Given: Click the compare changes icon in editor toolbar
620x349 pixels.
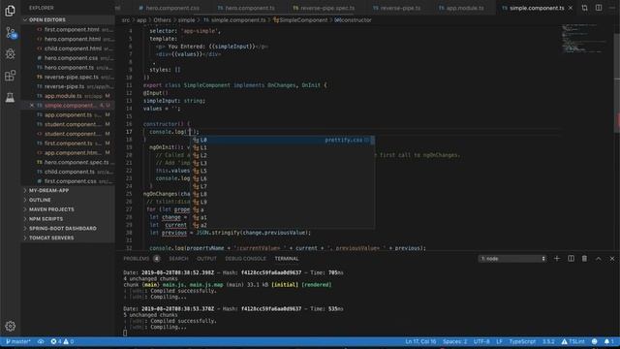Looking at the screenshot, I should click(x=584, y=8).
